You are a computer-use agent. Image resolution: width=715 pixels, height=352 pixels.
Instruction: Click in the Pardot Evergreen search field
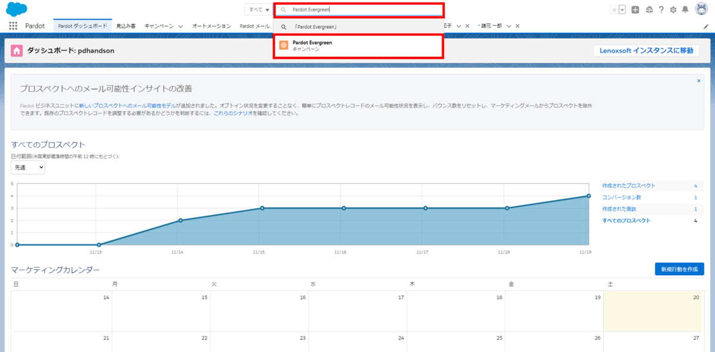tap(359, 10)
